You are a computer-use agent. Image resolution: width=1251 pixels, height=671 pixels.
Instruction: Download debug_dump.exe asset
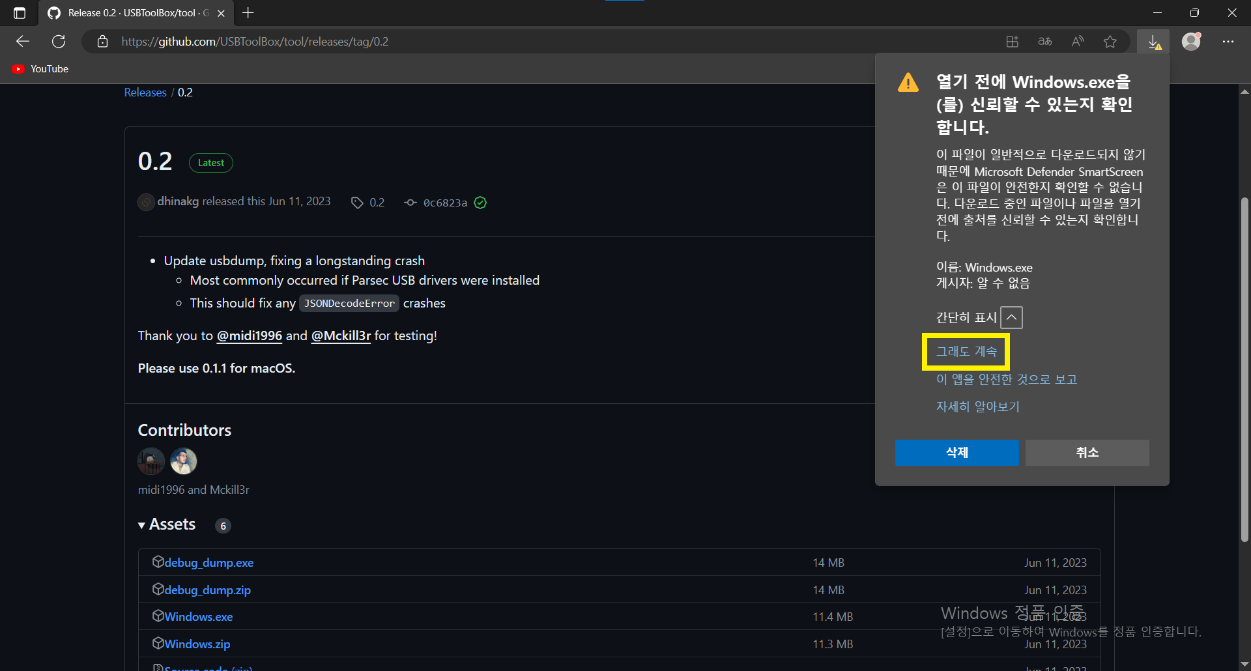(x=208, y=562)
